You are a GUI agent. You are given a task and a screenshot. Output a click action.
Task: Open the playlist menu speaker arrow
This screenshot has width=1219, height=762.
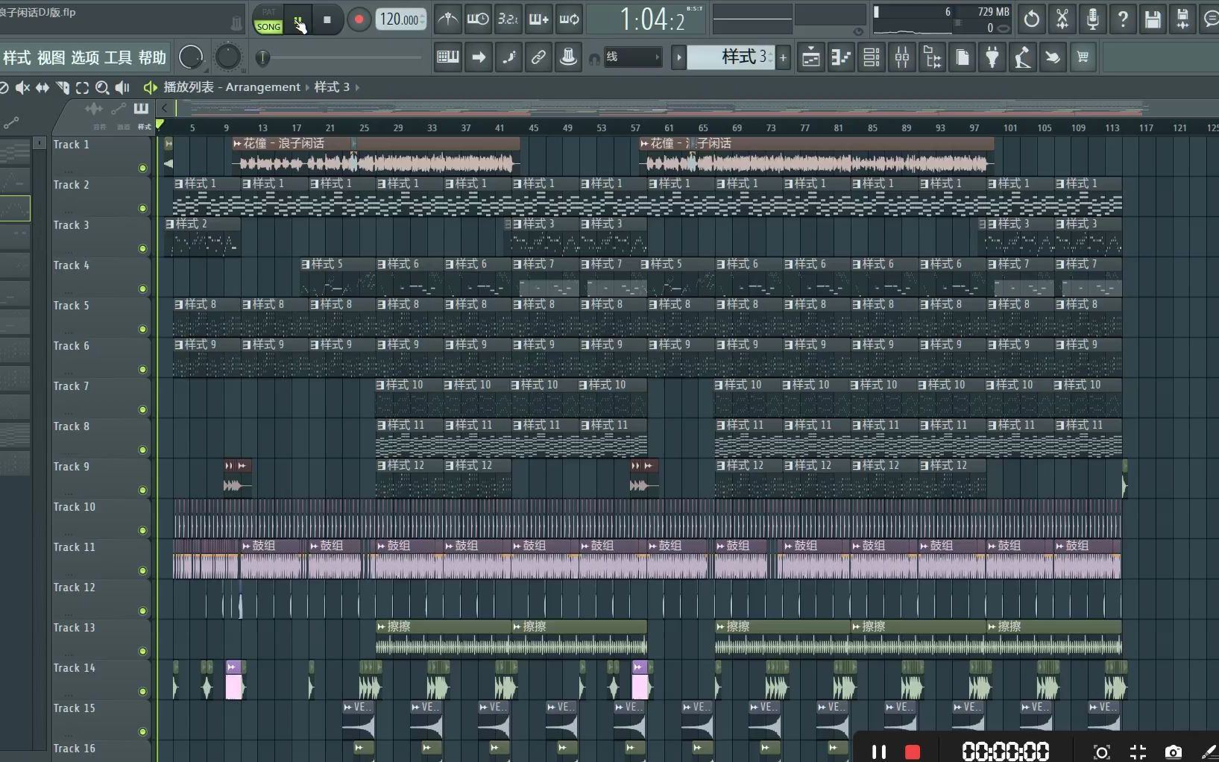tap(150, 87)
